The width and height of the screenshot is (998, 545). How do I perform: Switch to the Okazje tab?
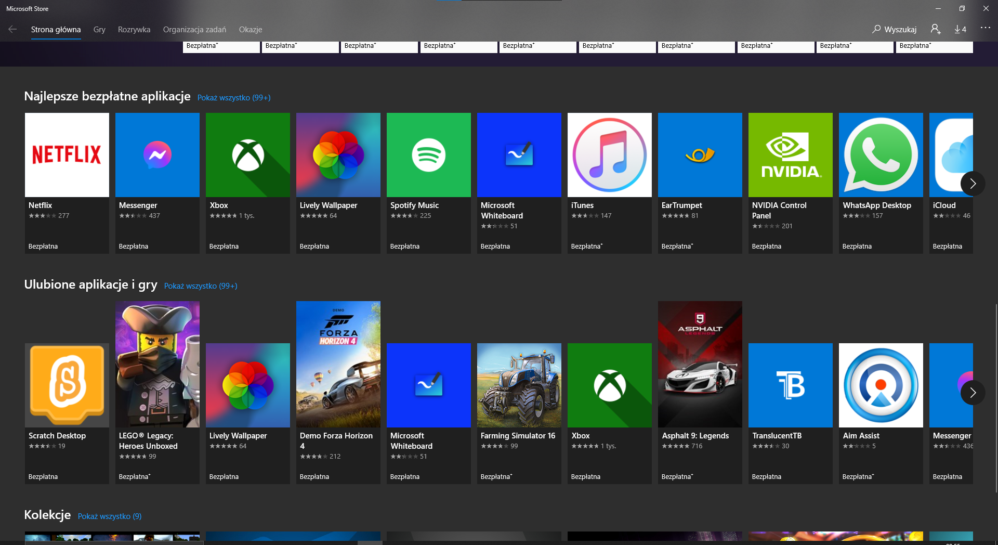pos(251,30)
